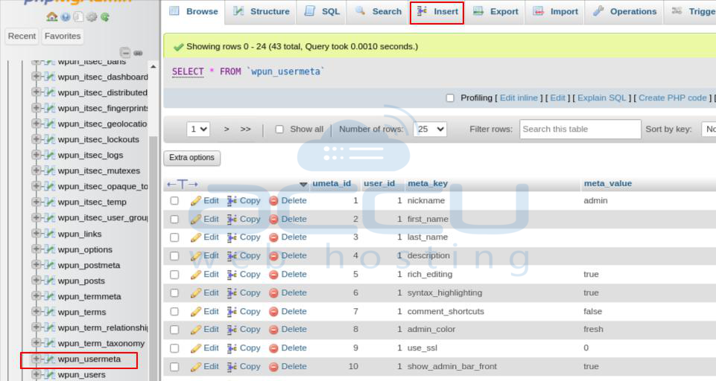Select the checkbox for the comment_shortcuts row

tap(174, 312)
